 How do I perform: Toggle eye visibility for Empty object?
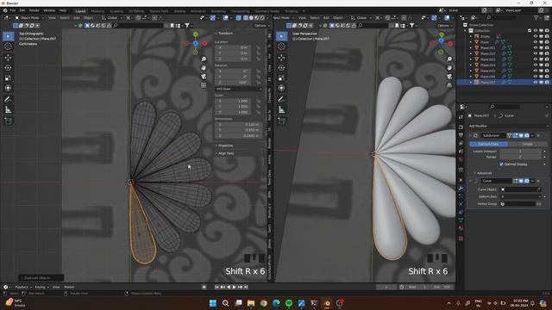pos(536,36)
